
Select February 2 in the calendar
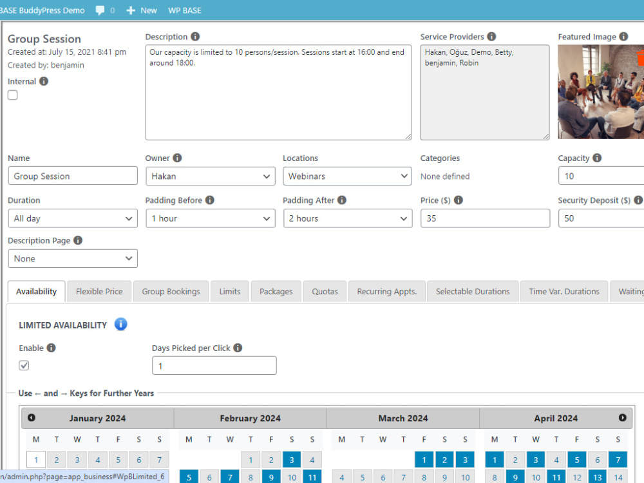pyautogui.click(x=271, y=460)
